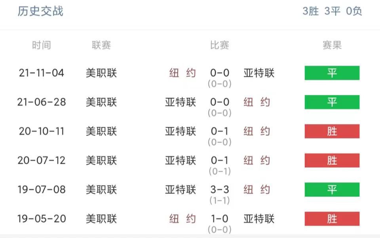
Task: Click the red 胜 badge for 20-10-11
Action: (332, 131)
